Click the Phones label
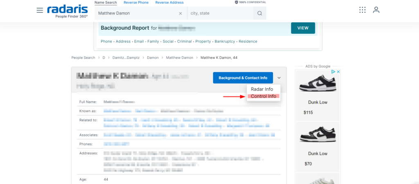 [x=86, y=144]
